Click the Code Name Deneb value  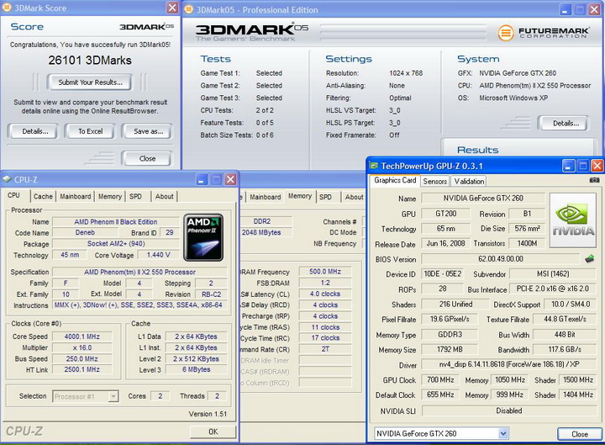85,232
